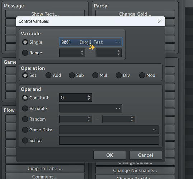This screenshot has height=179, width=193.
Task: Select the Constant operand option
Action: coord(25,98)
